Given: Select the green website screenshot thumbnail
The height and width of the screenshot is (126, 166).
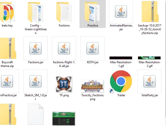Looking at the screenshot, I should click(x=64, y=118).
